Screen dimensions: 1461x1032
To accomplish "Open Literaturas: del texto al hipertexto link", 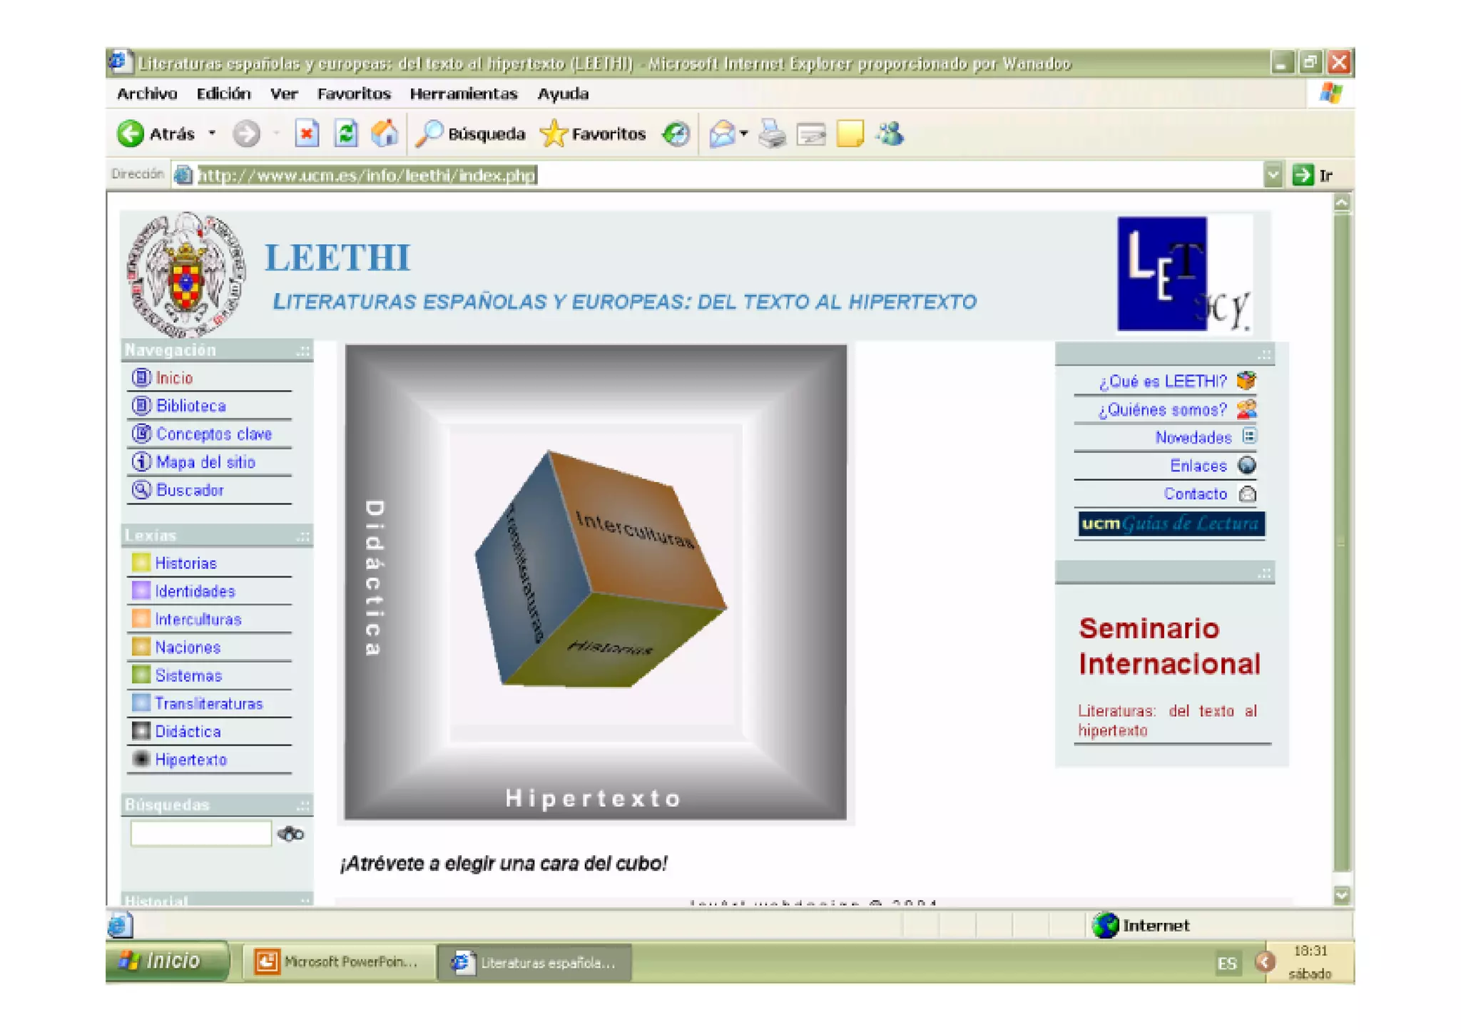I will [x=1167, y=720].
